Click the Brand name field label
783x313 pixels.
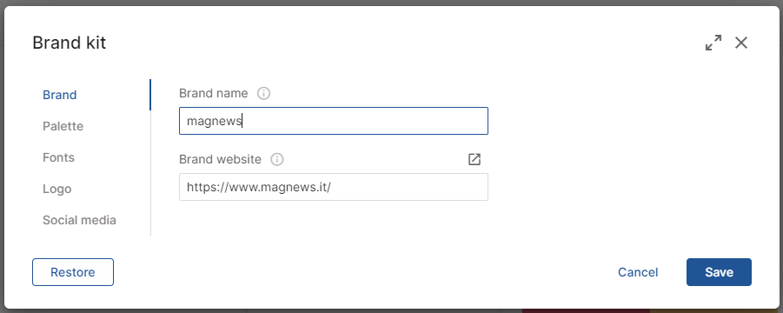click(x=213, y=93)
